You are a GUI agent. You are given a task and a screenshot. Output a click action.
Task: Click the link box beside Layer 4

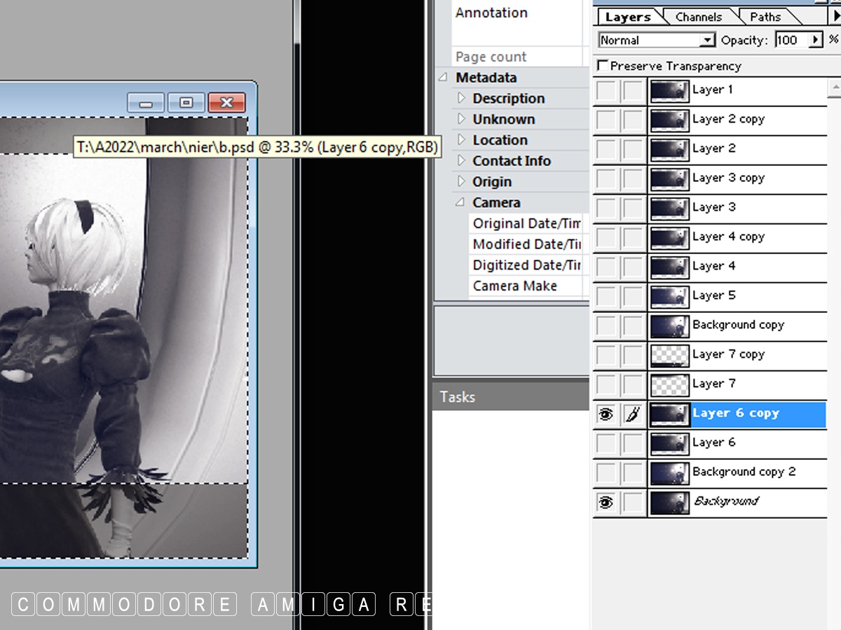coord(633,267)
